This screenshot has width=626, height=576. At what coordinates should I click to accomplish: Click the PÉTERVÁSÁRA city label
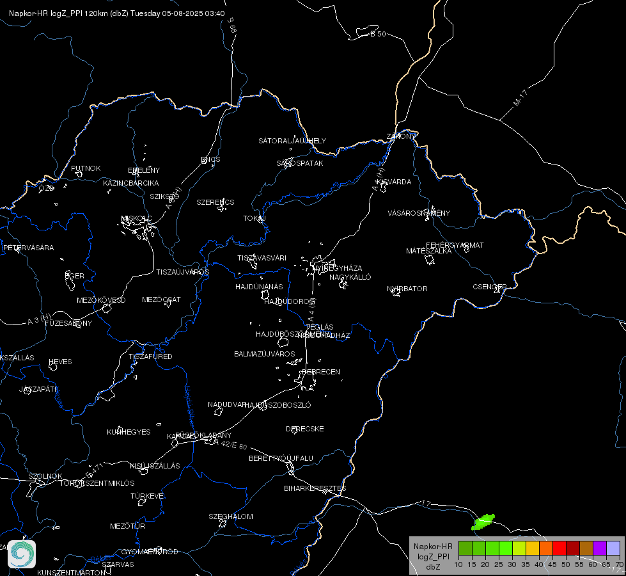click(28, 248)
